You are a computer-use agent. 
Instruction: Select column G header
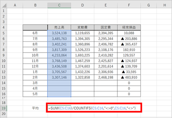pyautogui.click(x=149, y=5)
